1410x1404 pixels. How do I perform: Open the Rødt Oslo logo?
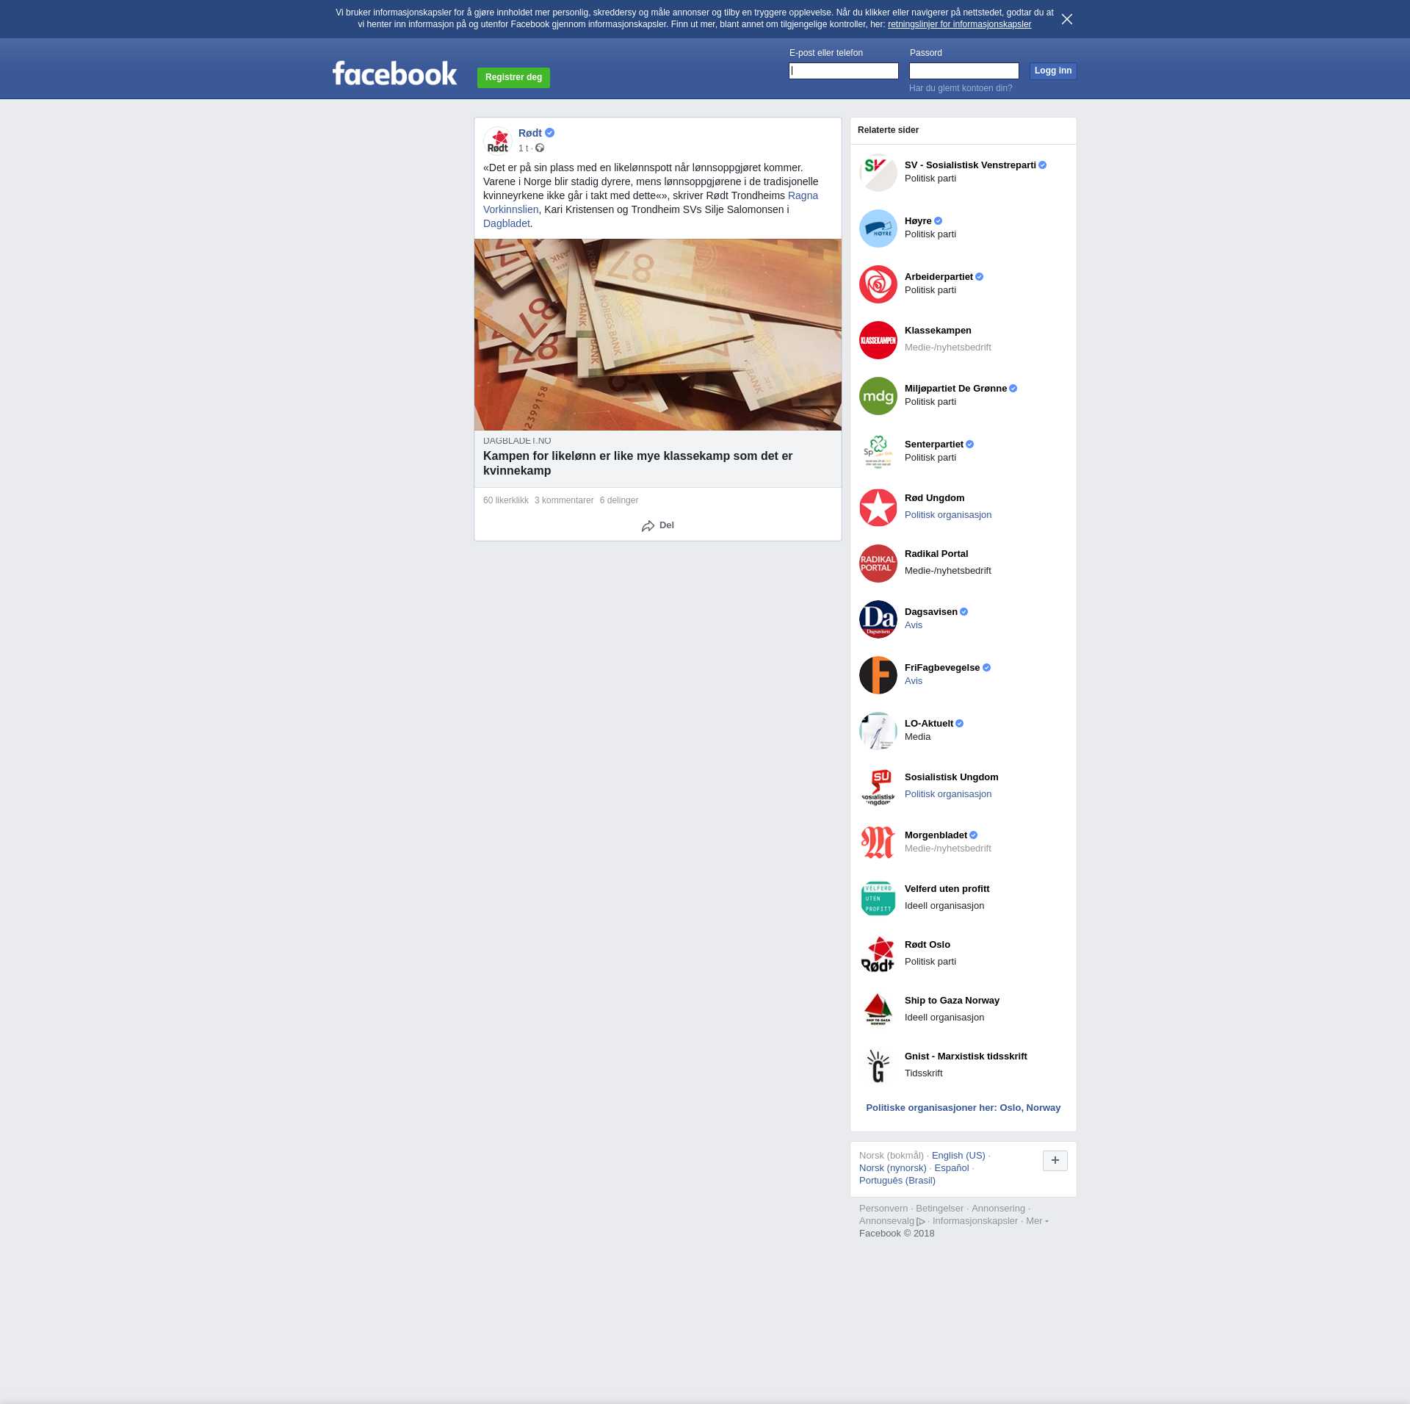click(x=878, y=954)
